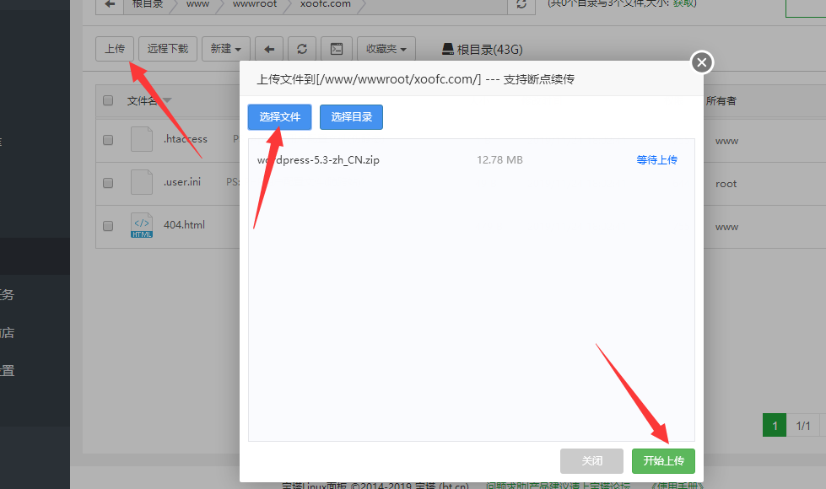Go to breadcrumb wwwroot
The height and width of the screenshot is (489, 826).
tap(255, 4)
